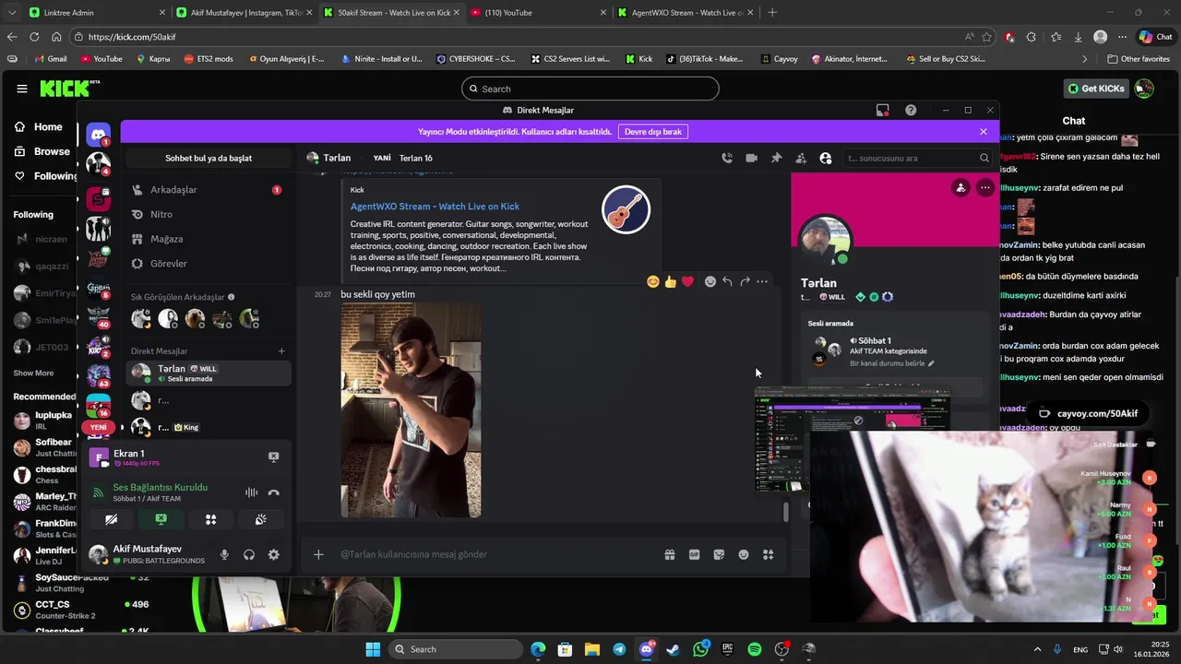The width and height of the screenshot is (1181, 664).
Task: Open Discord user settings gear
Action: point(273,554)
